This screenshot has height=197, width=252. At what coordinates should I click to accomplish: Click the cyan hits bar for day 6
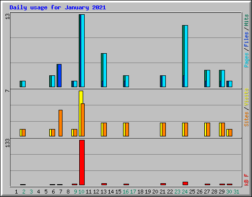click(53, 81)
